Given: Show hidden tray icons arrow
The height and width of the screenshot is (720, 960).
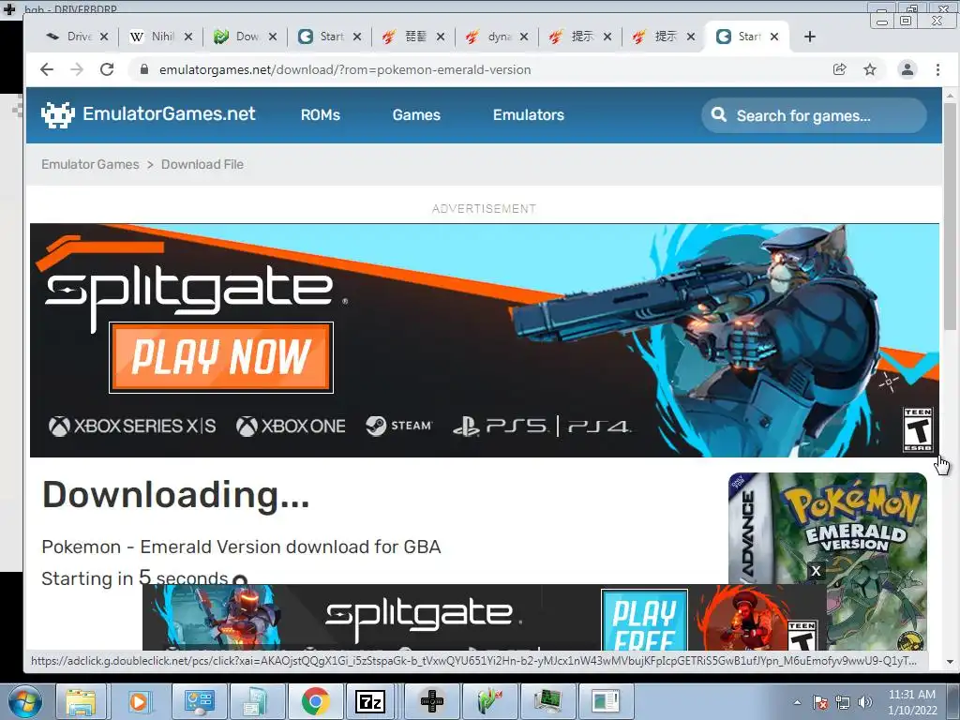Looking at the screenshot, I should click(797, 702).
